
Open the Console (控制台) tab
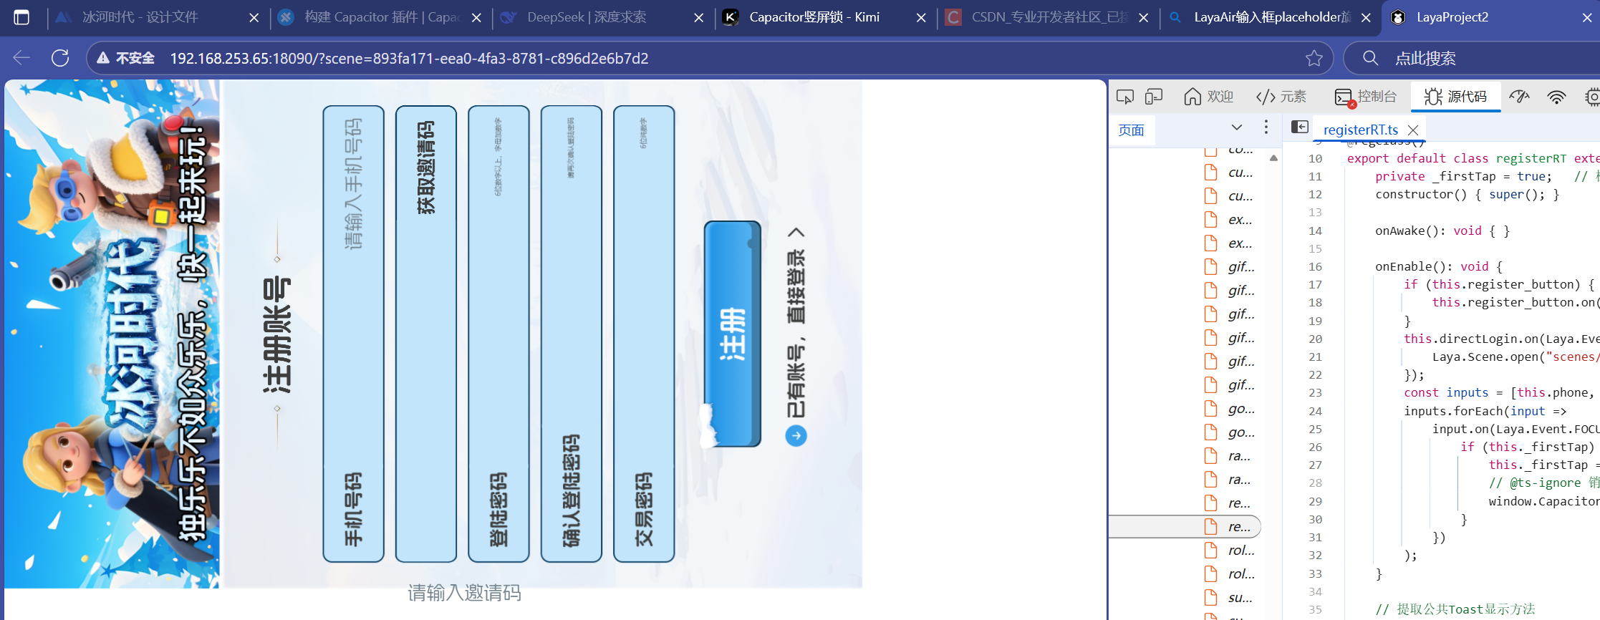(1366, 97)
